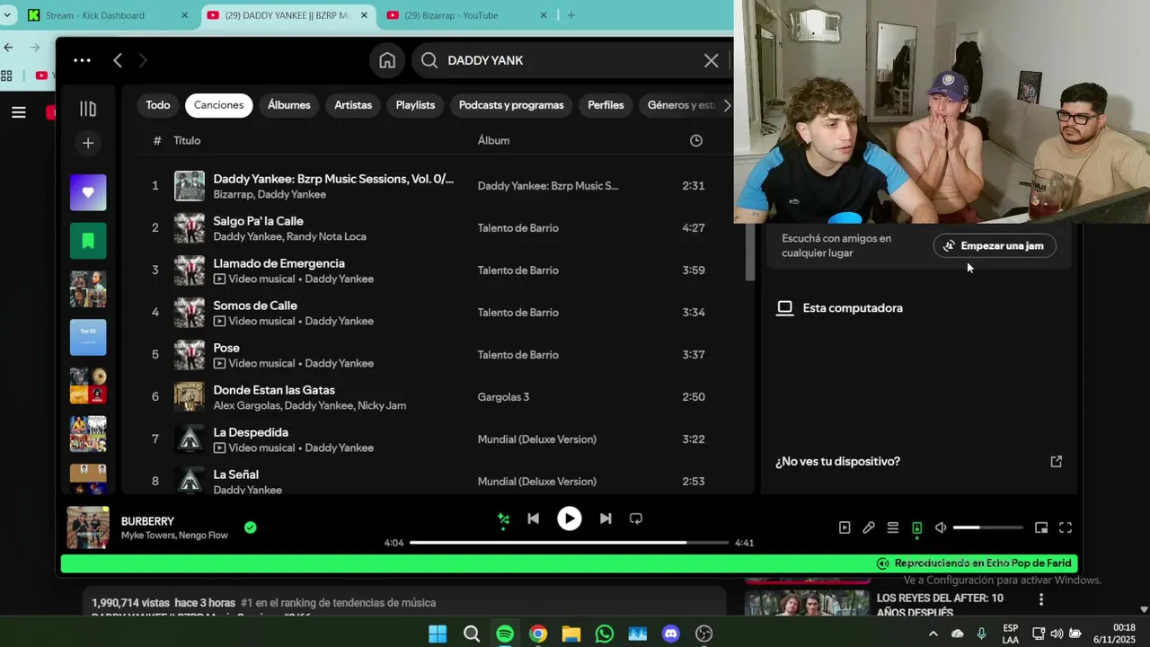Open the Top 50 playlist thumbnail
Viewport: 1150px width, 647px height.
88,337
